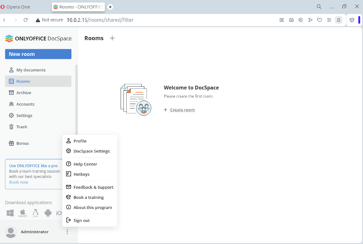
Task: Click the Not secure warning indicator
Action: pyautogui.click(x=49, y=20)
